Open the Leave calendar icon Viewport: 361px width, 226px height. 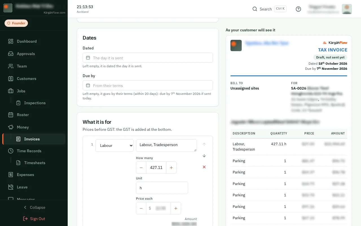11,187
